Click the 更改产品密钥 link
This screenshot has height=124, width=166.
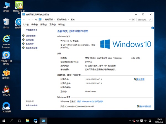coord(145,106)
